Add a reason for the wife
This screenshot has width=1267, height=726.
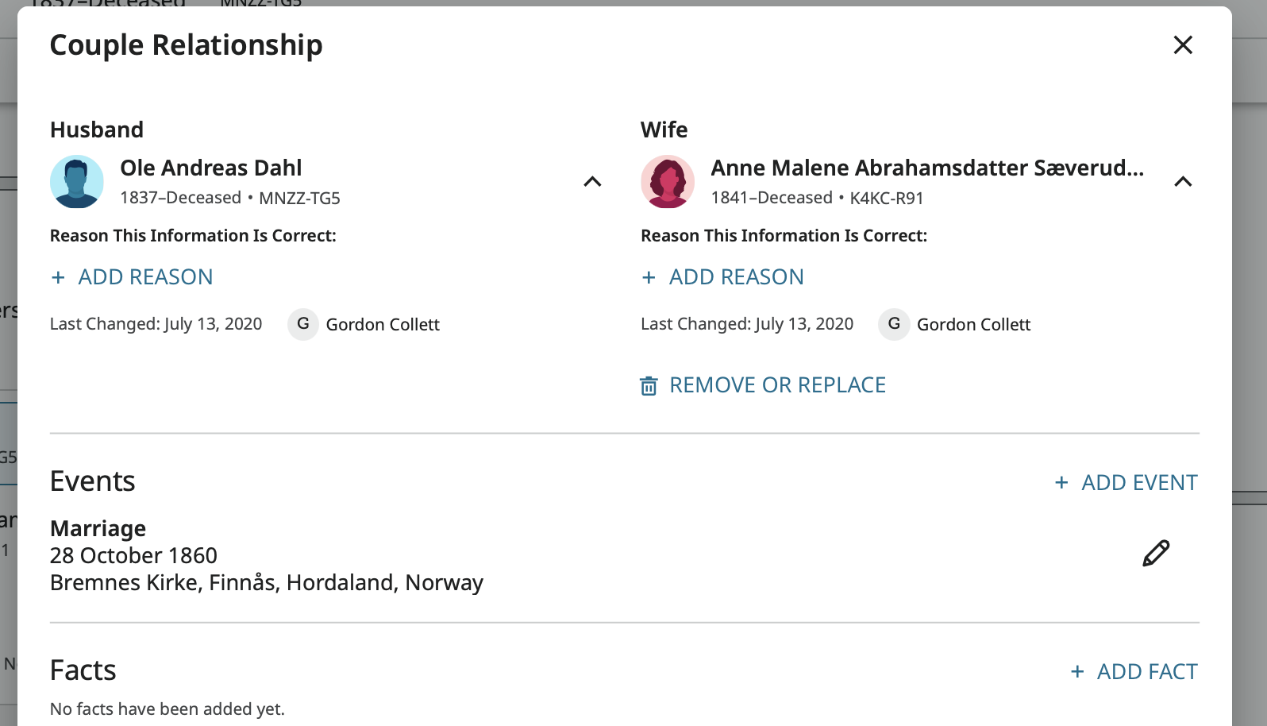[723, 277]
